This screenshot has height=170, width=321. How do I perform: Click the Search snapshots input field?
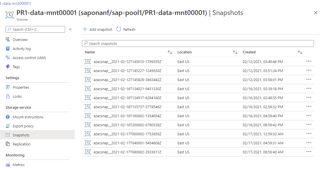click(198, 43)
